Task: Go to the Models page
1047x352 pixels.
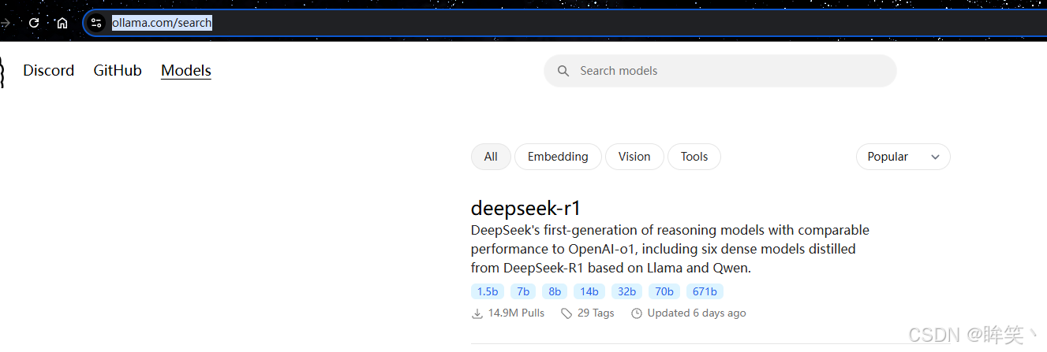Action: (x=186, y=70)
